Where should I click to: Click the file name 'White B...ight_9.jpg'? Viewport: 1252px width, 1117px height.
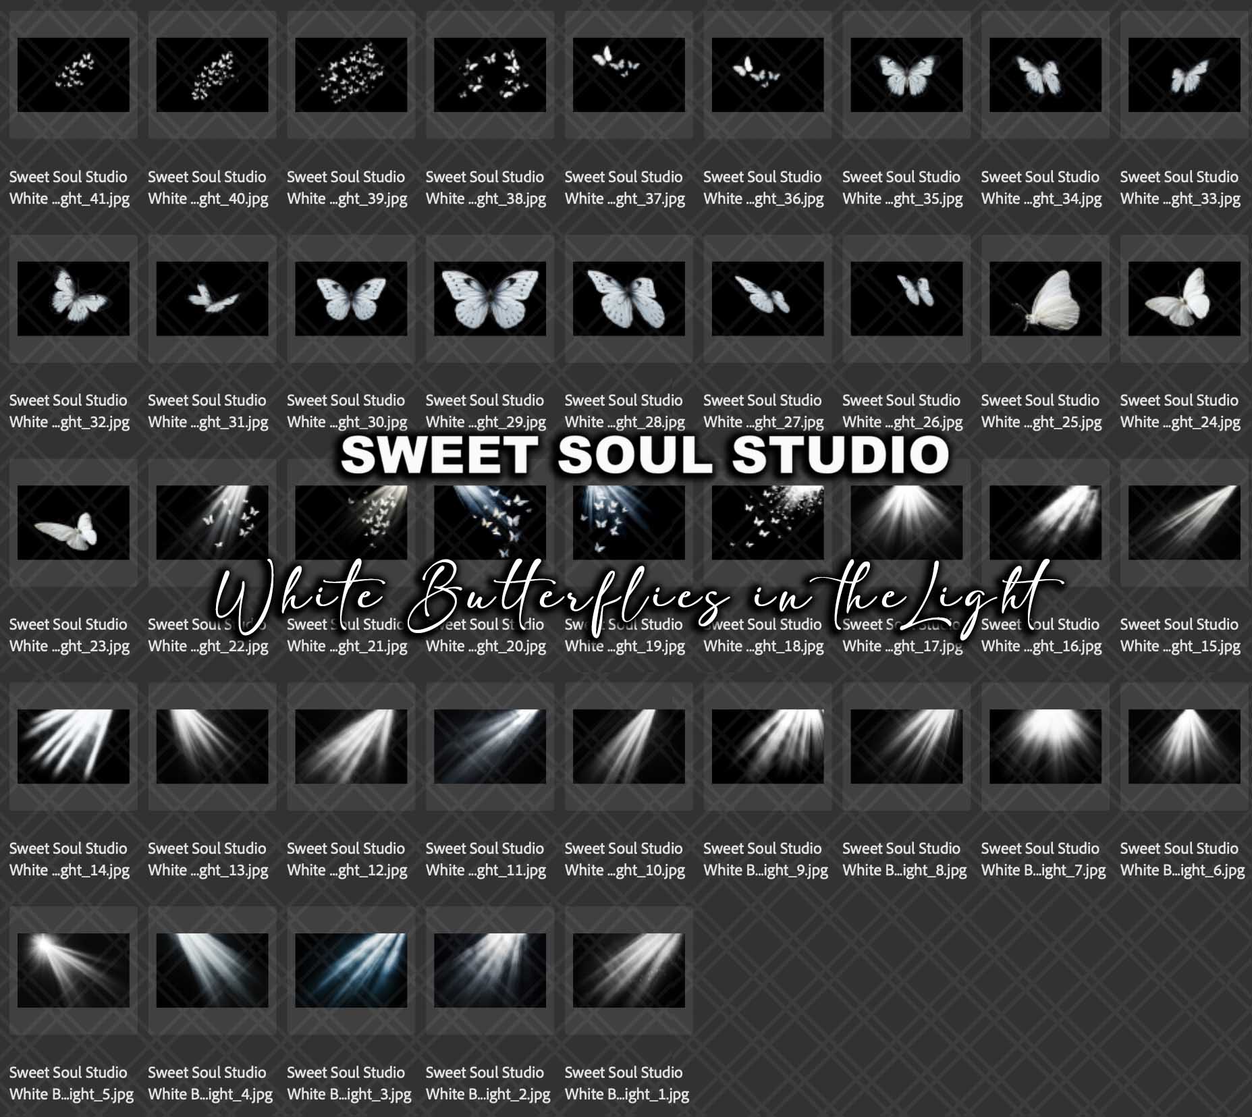[x=766, y=871]
